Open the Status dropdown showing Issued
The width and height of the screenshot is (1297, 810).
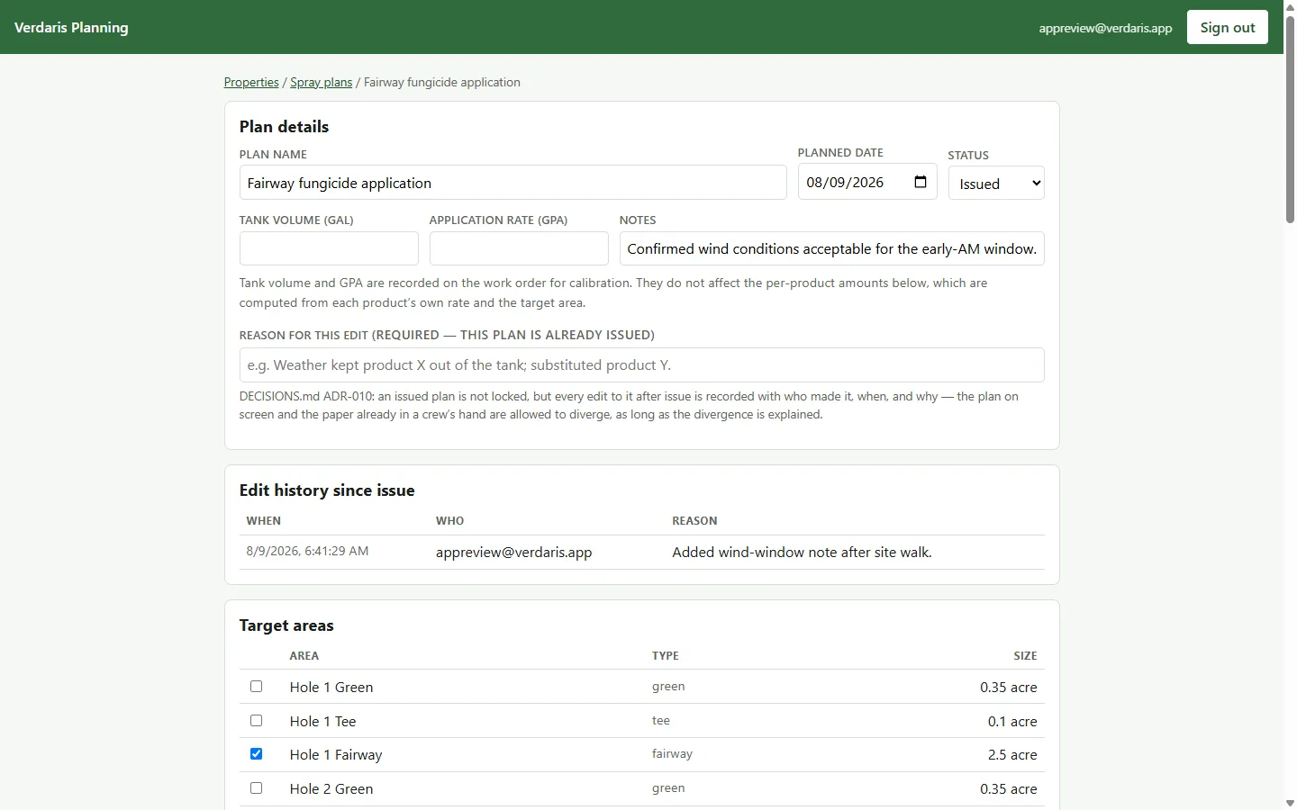[996, 183]
